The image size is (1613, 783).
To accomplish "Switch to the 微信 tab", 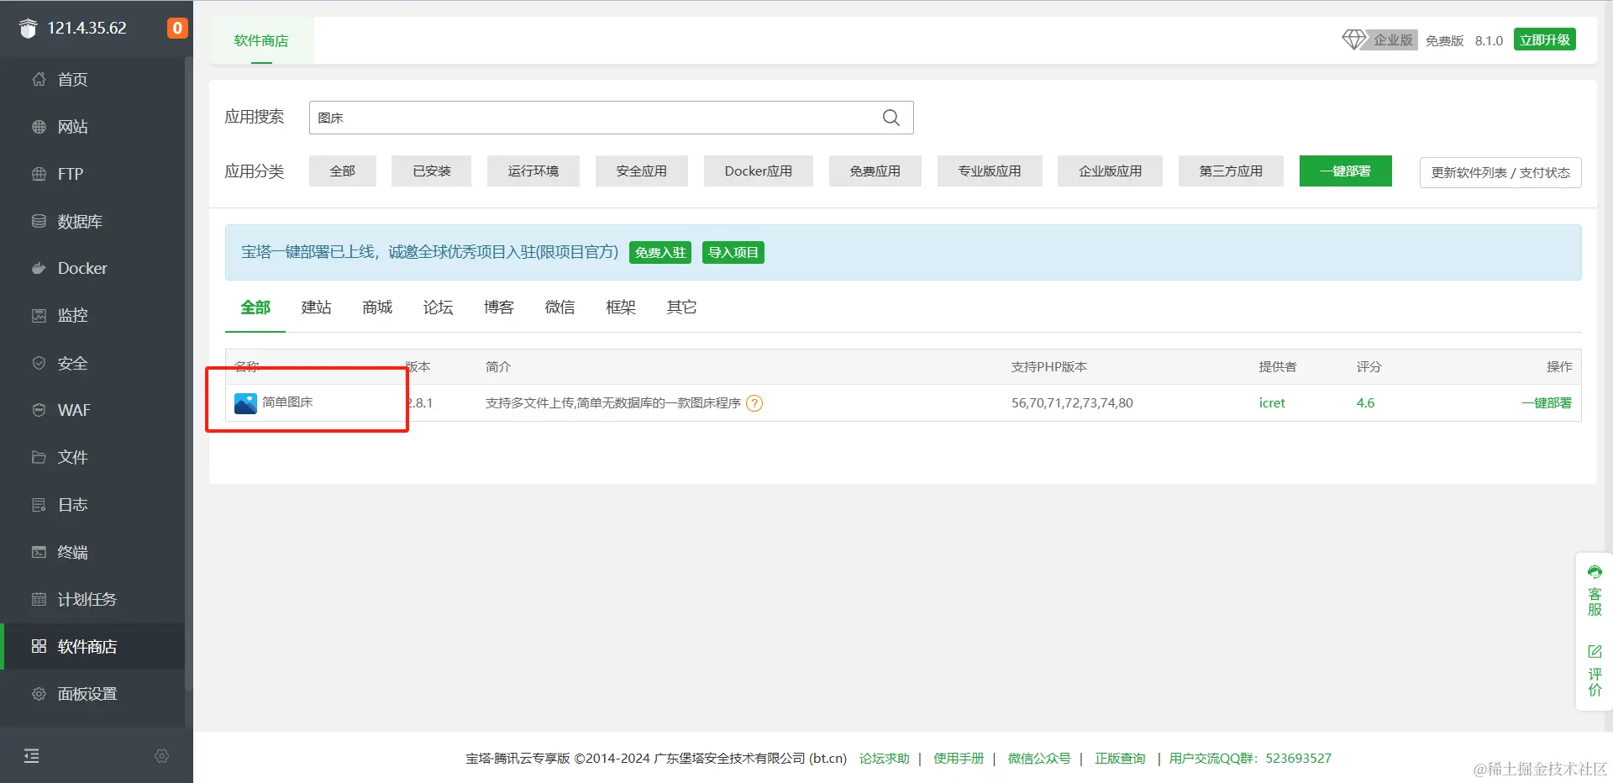I will click(560, 307).
